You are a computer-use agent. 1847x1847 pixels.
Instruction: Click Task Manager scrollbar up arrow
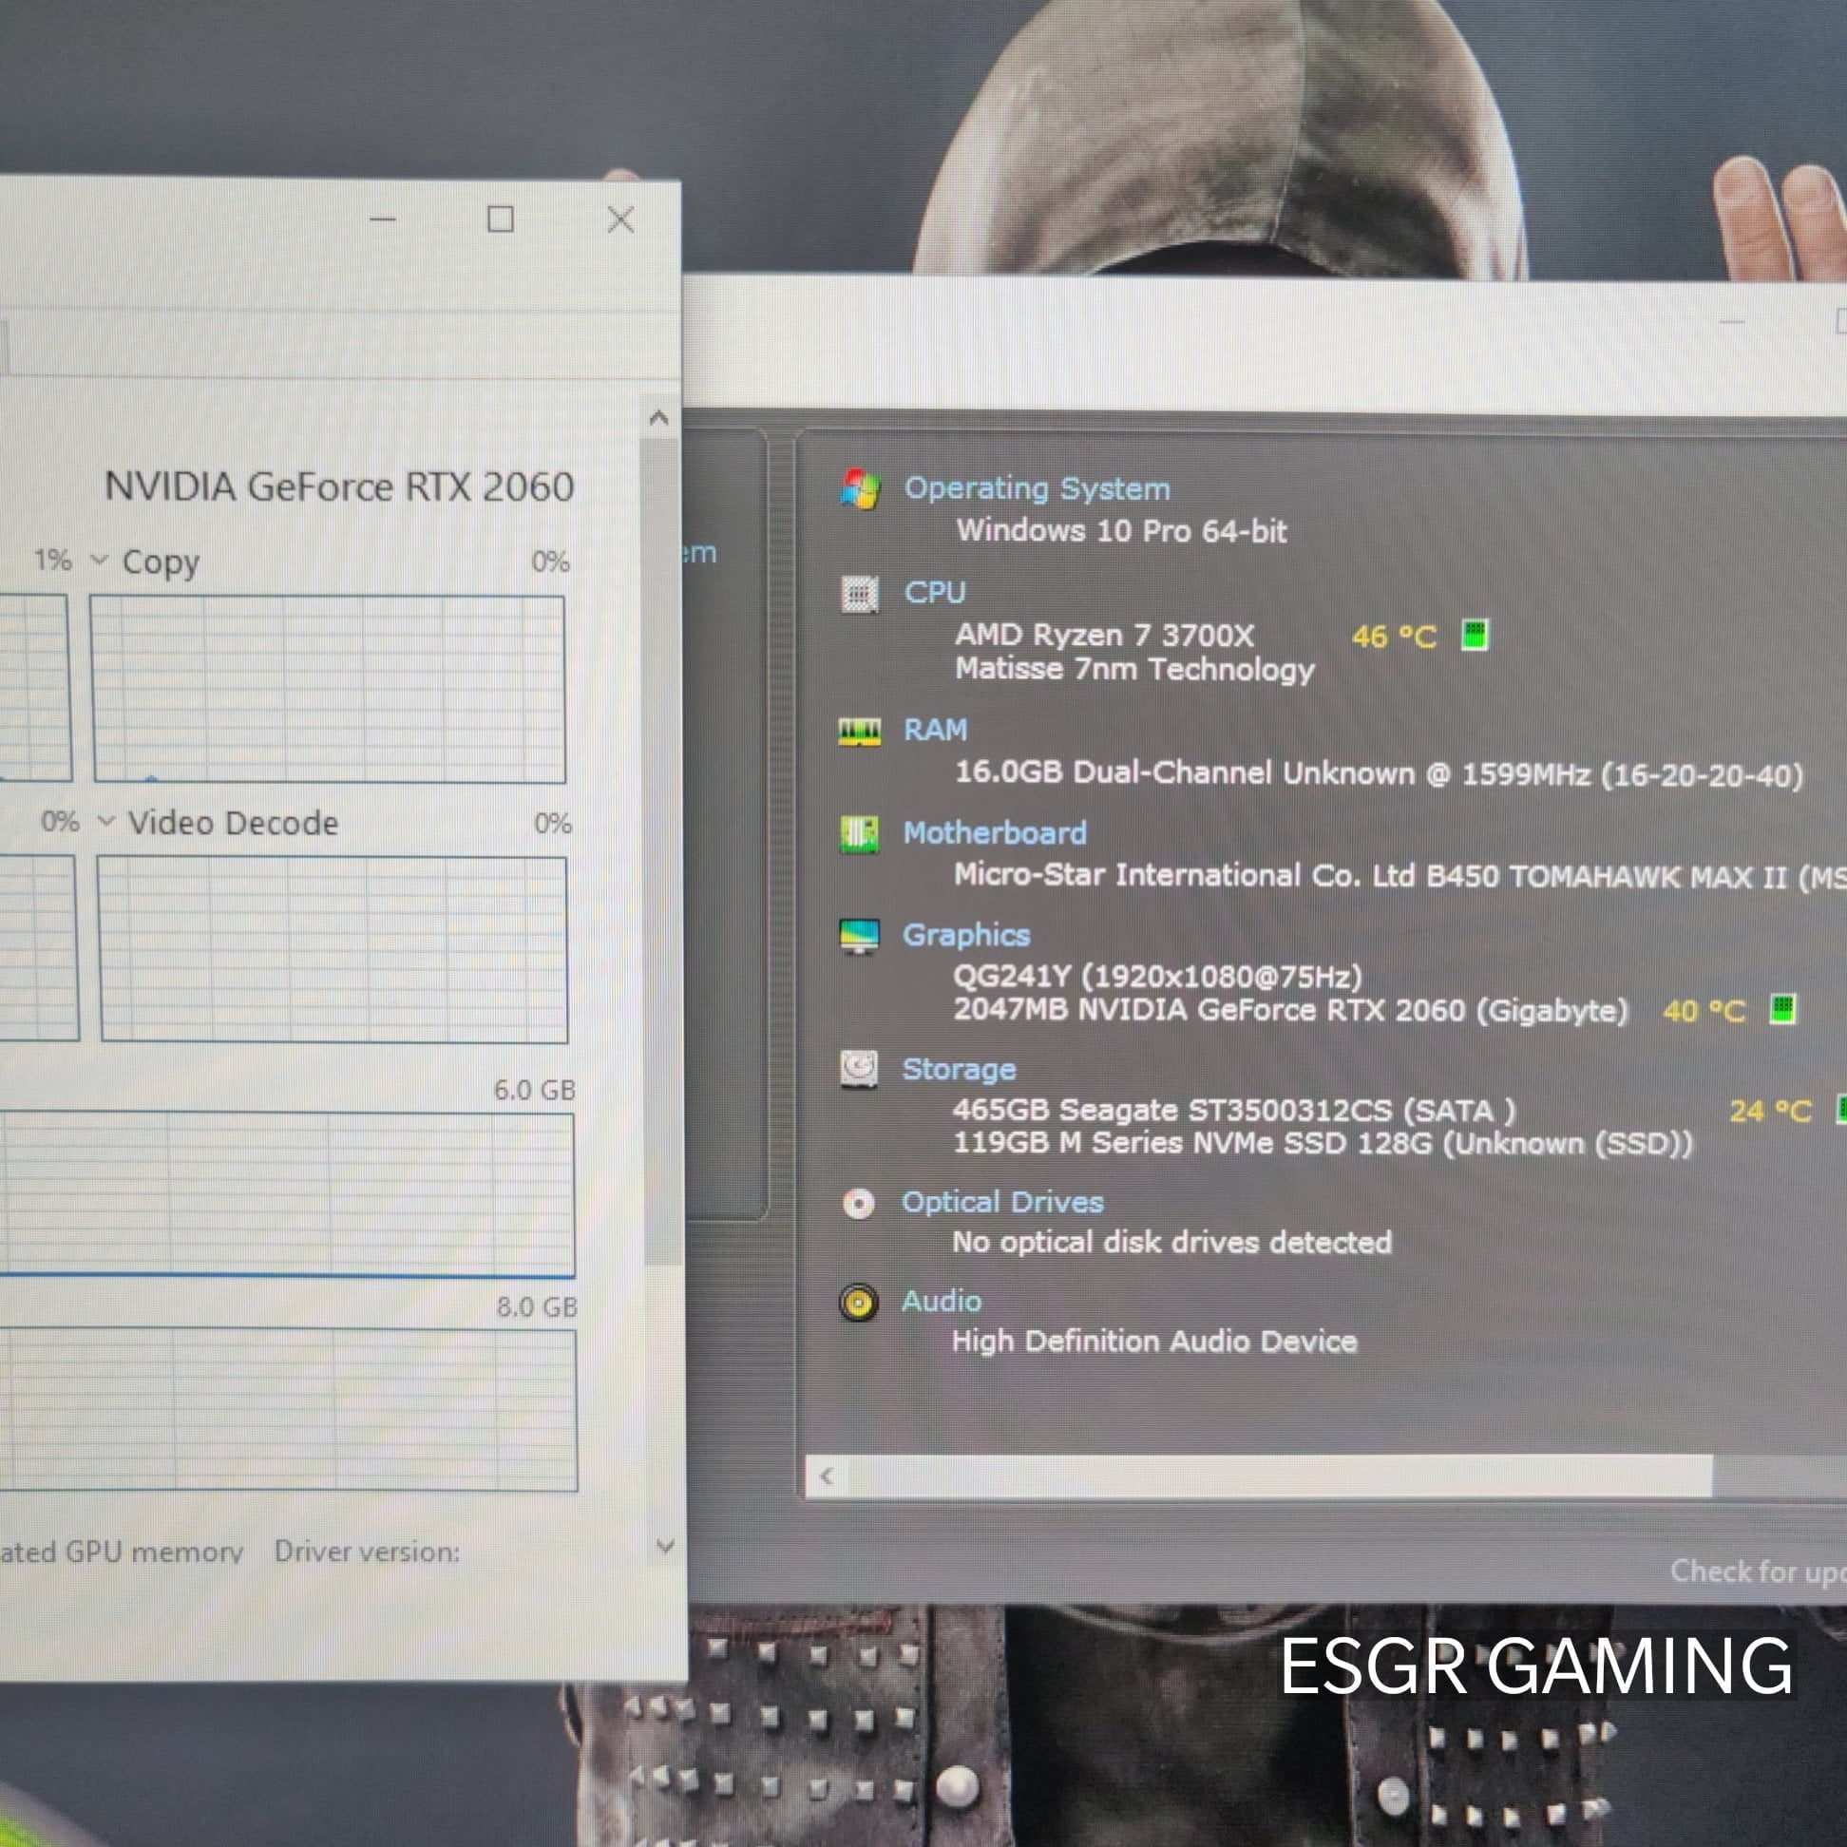point(658,418)
